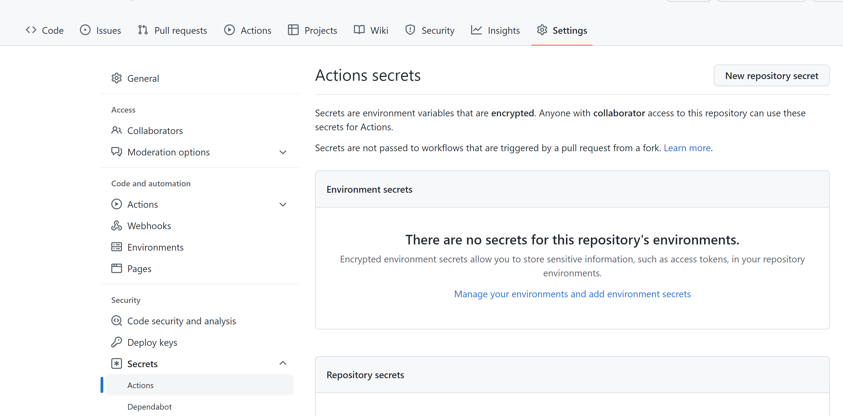
Task: Click the Deploy keys key icon
Action: pos(116,342)
